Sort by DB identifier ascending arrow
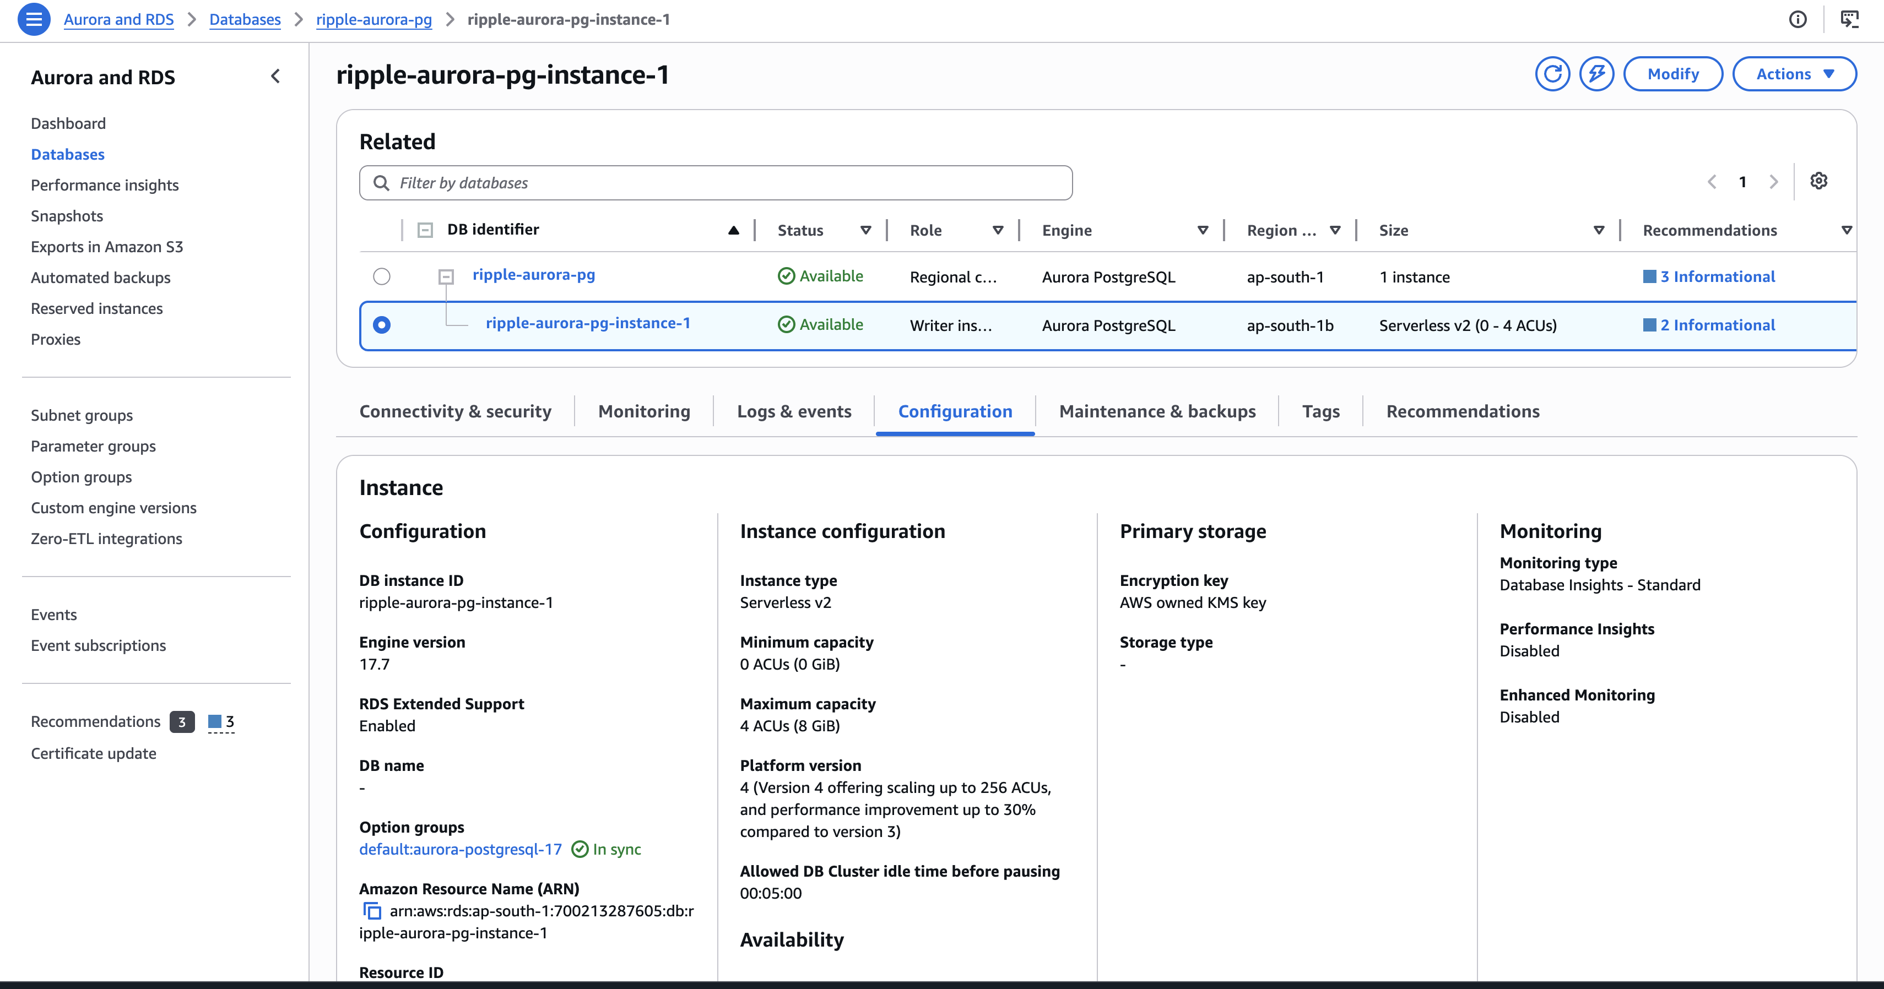The height and width of the screenshot is (989, 1884). point(734,230)
